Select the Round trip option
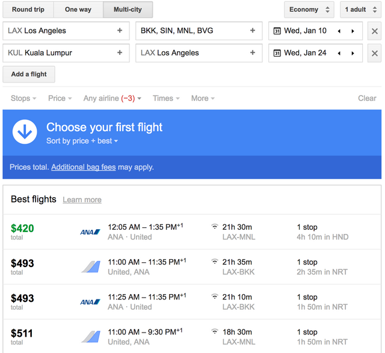The height and width of the screenshot is (353, 385). pyautogui.click(x=28, y=10)
